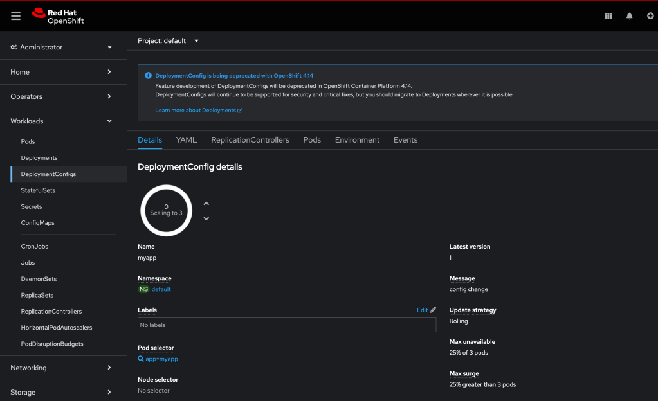
Task: Switch to the Environment tab
Action: coord(357,140)
